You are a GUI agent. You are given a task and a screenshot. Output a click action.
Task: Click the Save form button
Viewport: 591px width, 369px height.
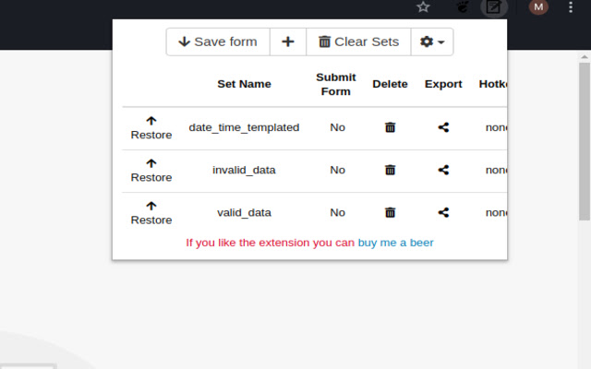tap(218, 42)
